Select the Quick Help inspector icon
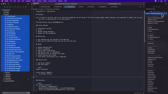Image resolution: width=168 pixels, height=94 pixels. tap(159, 7)
